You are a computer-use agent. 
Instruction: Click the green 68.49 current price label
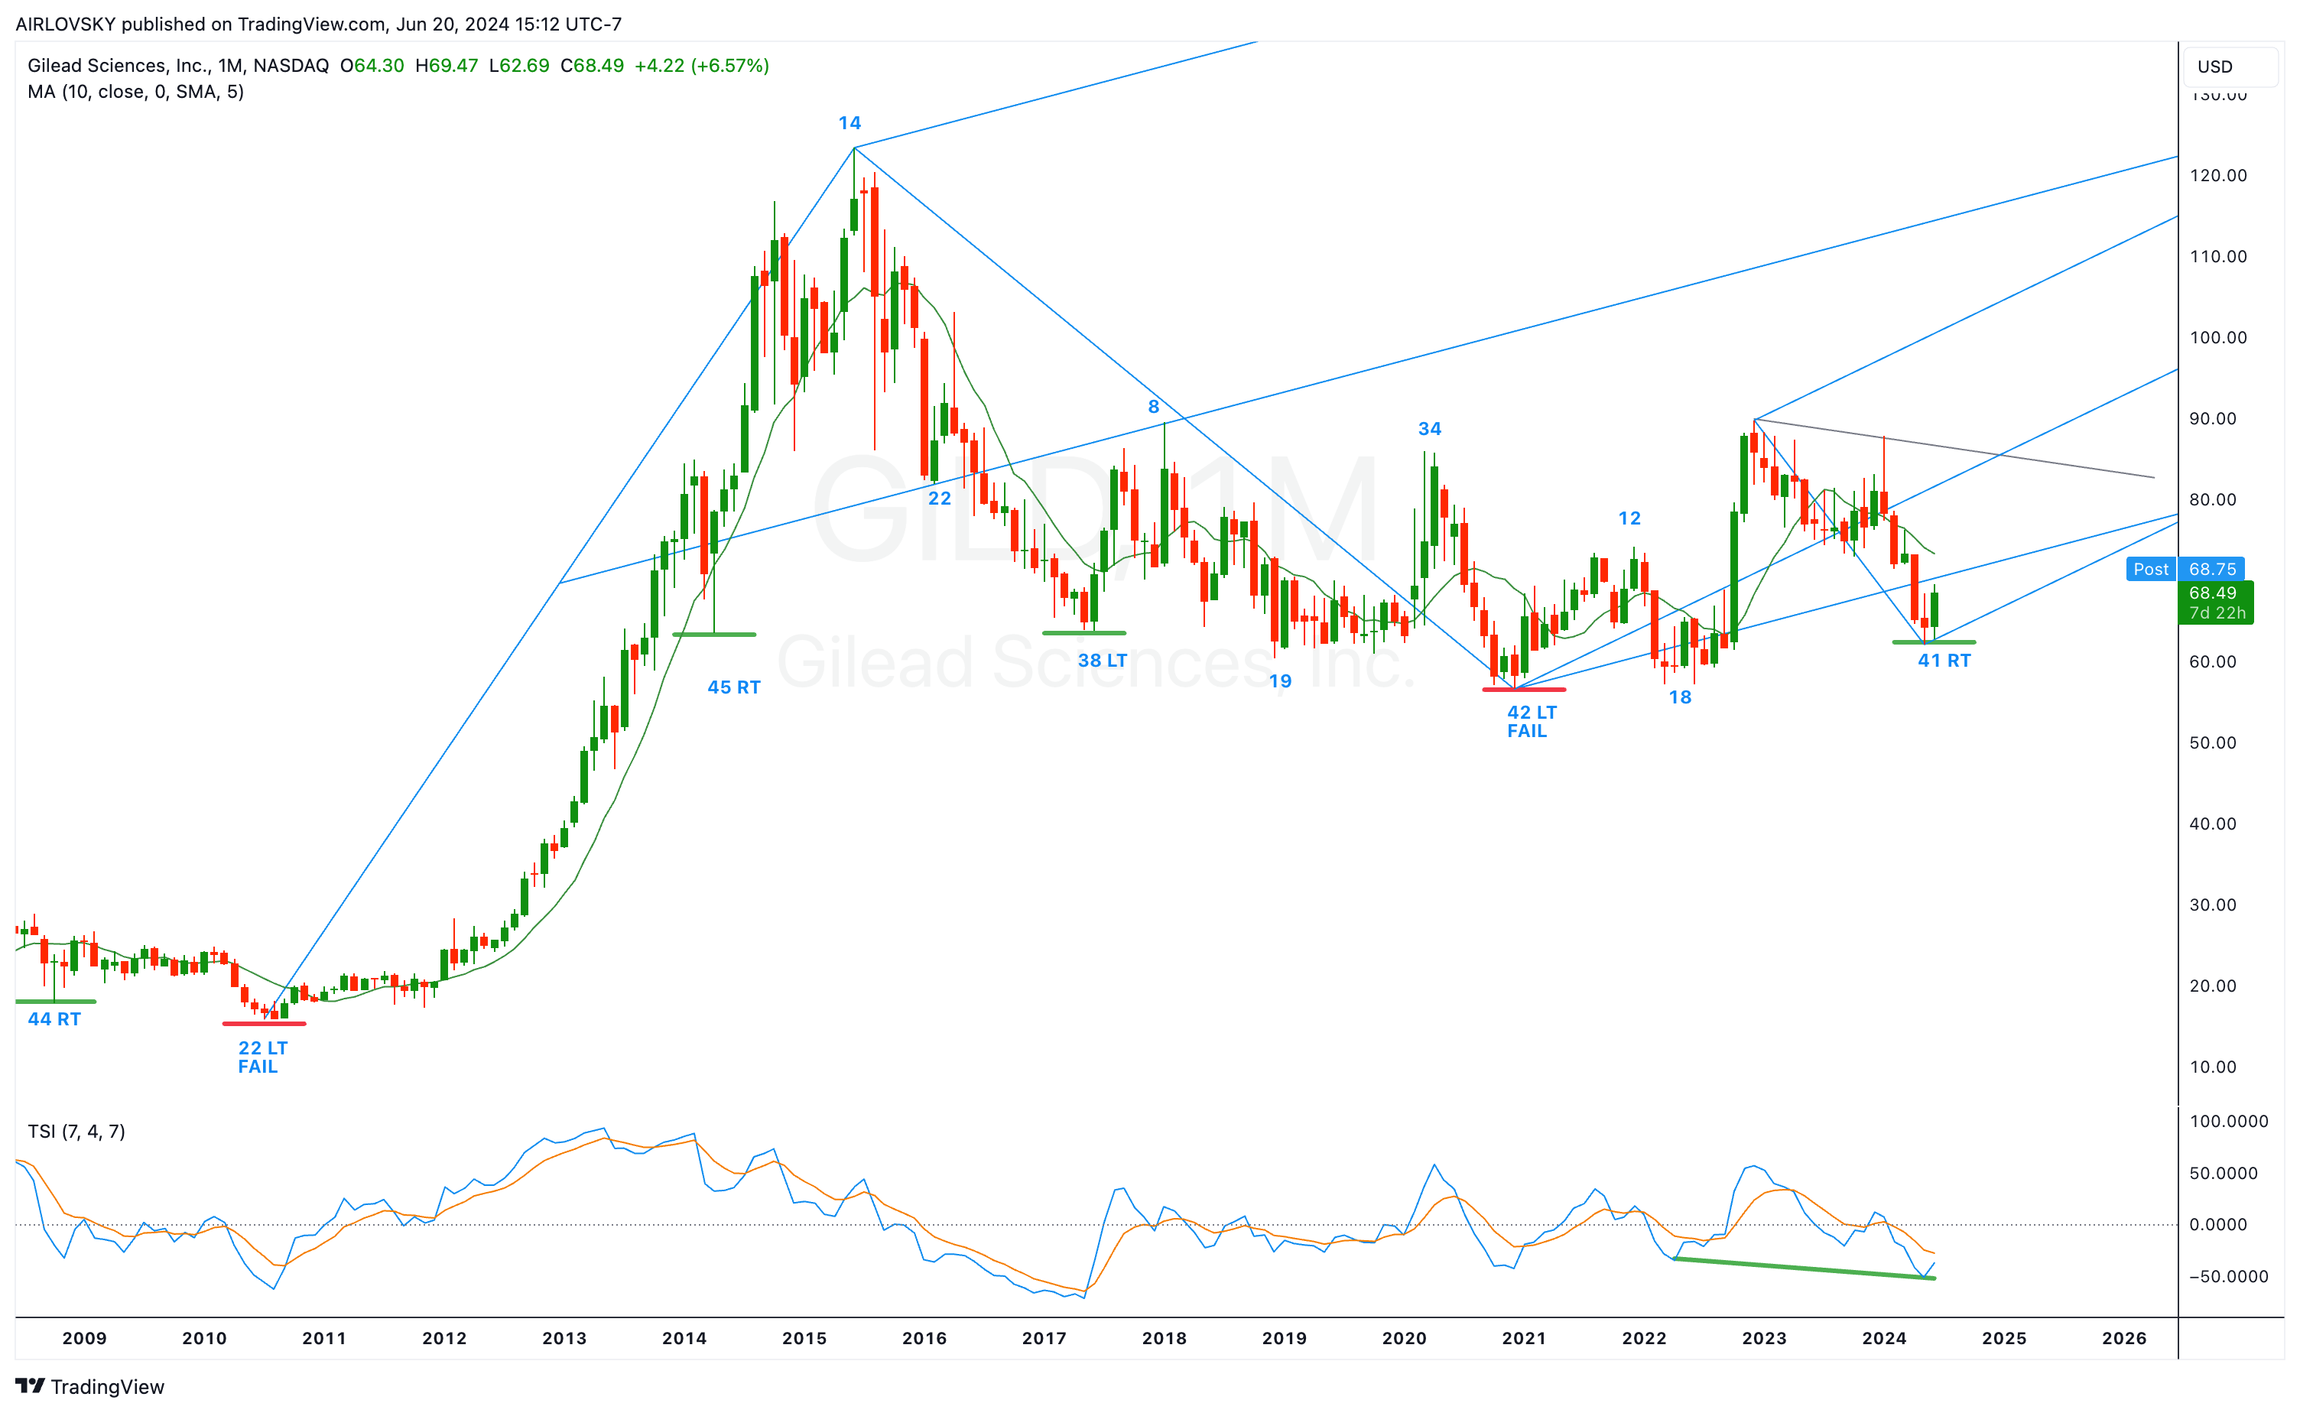point(2213,593)
